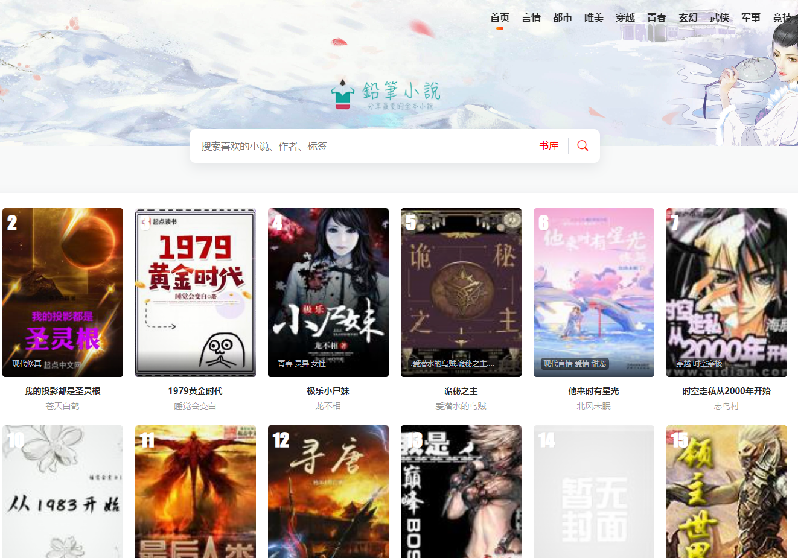Open the 言情 category tab
This screenshot has height=558, width=798.
pos(531,18)
